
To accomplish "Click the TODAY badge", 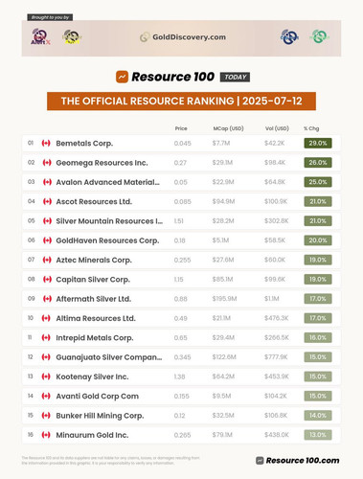I will click(235, 77).
